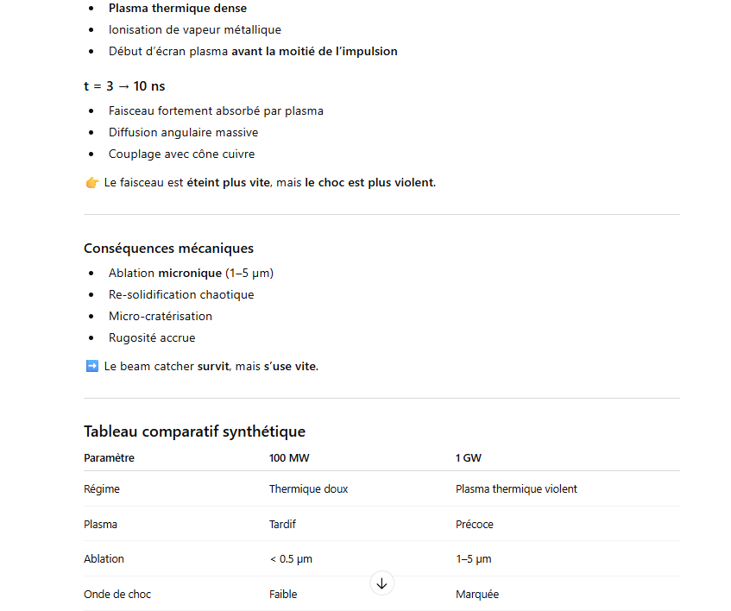Click the "Tableau comparatif synthétique" heading
Screen dimensions: 731x611
[194, 431]
